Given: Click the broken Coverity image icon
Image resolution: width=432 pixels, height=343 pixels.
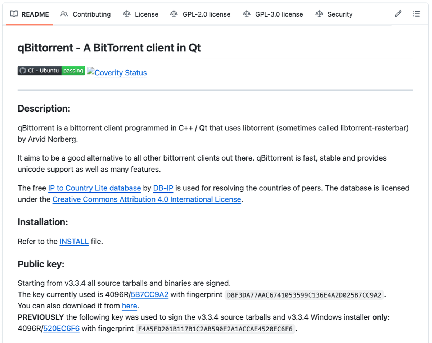Looking at the screenshot, I should click(x=90, y=71).
